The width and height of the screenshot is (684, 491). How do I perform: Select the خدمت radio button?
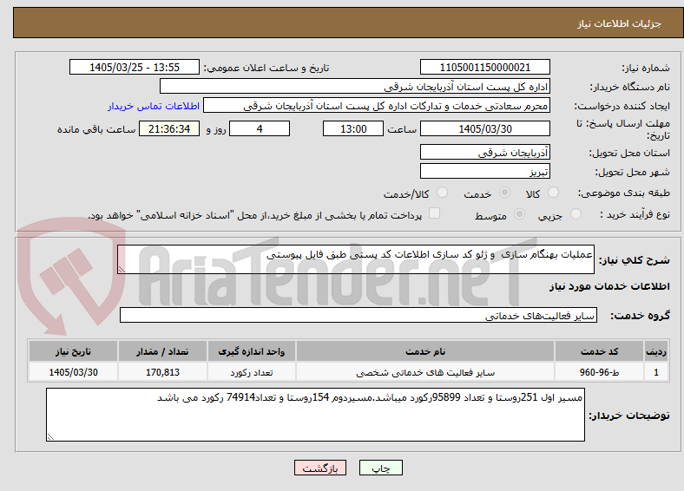[504, 193]
